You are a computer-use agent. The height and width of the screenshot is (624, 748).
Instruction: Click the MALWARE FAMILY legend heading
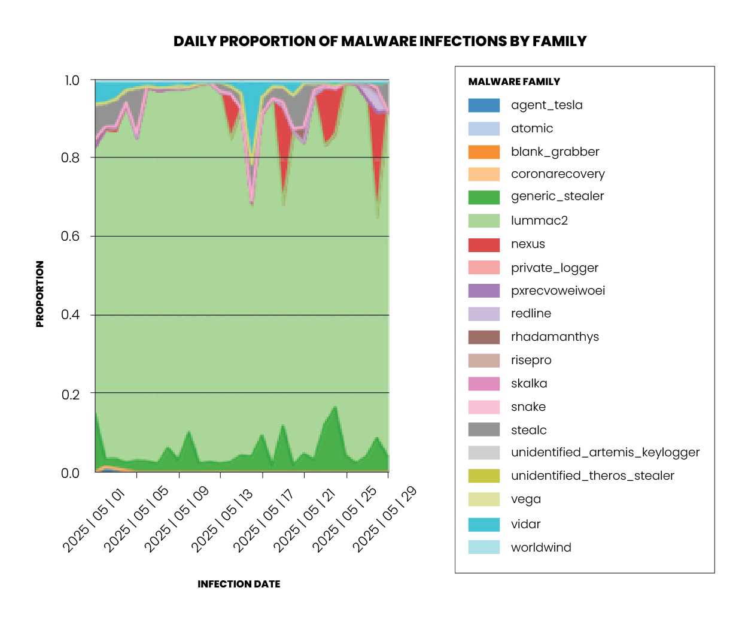pyautogui.click(x=514, y=82)
